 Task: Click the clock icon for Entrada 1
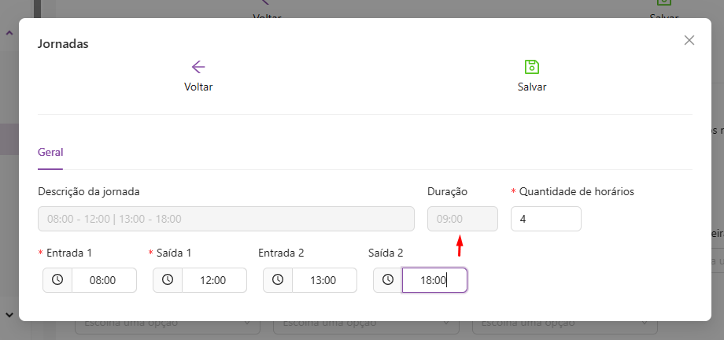[x=57, y=280]
